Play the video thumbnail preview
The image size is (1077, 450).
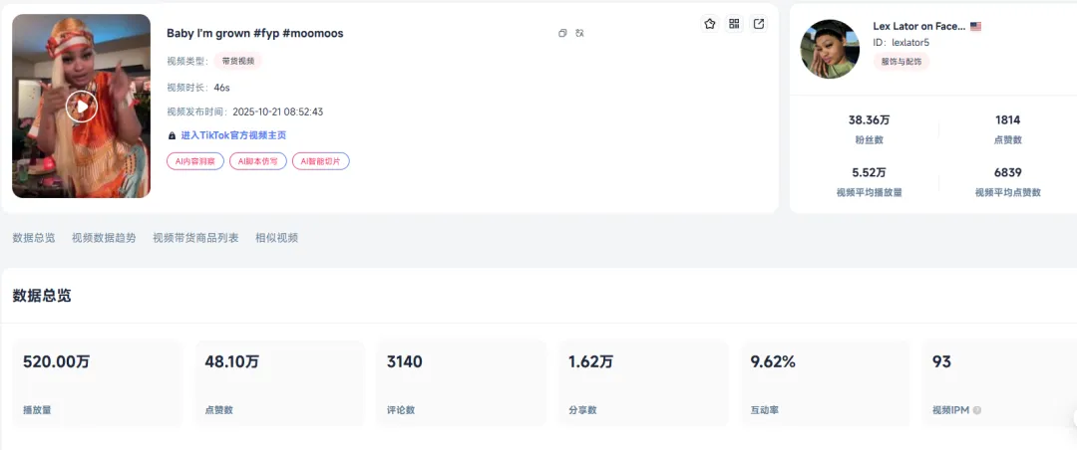coord(81,107)
